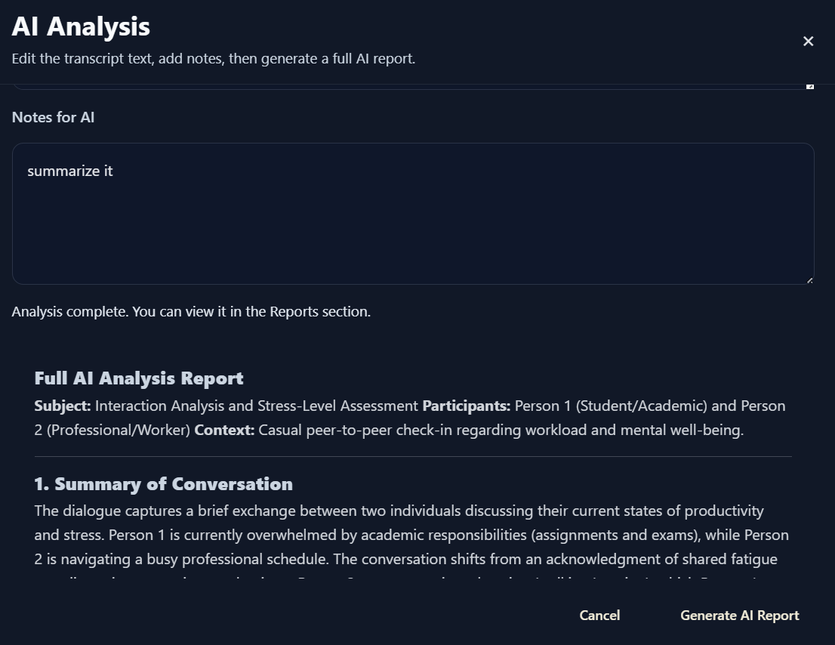Cancel the AI analysis dialog

(x=599, y=616)
